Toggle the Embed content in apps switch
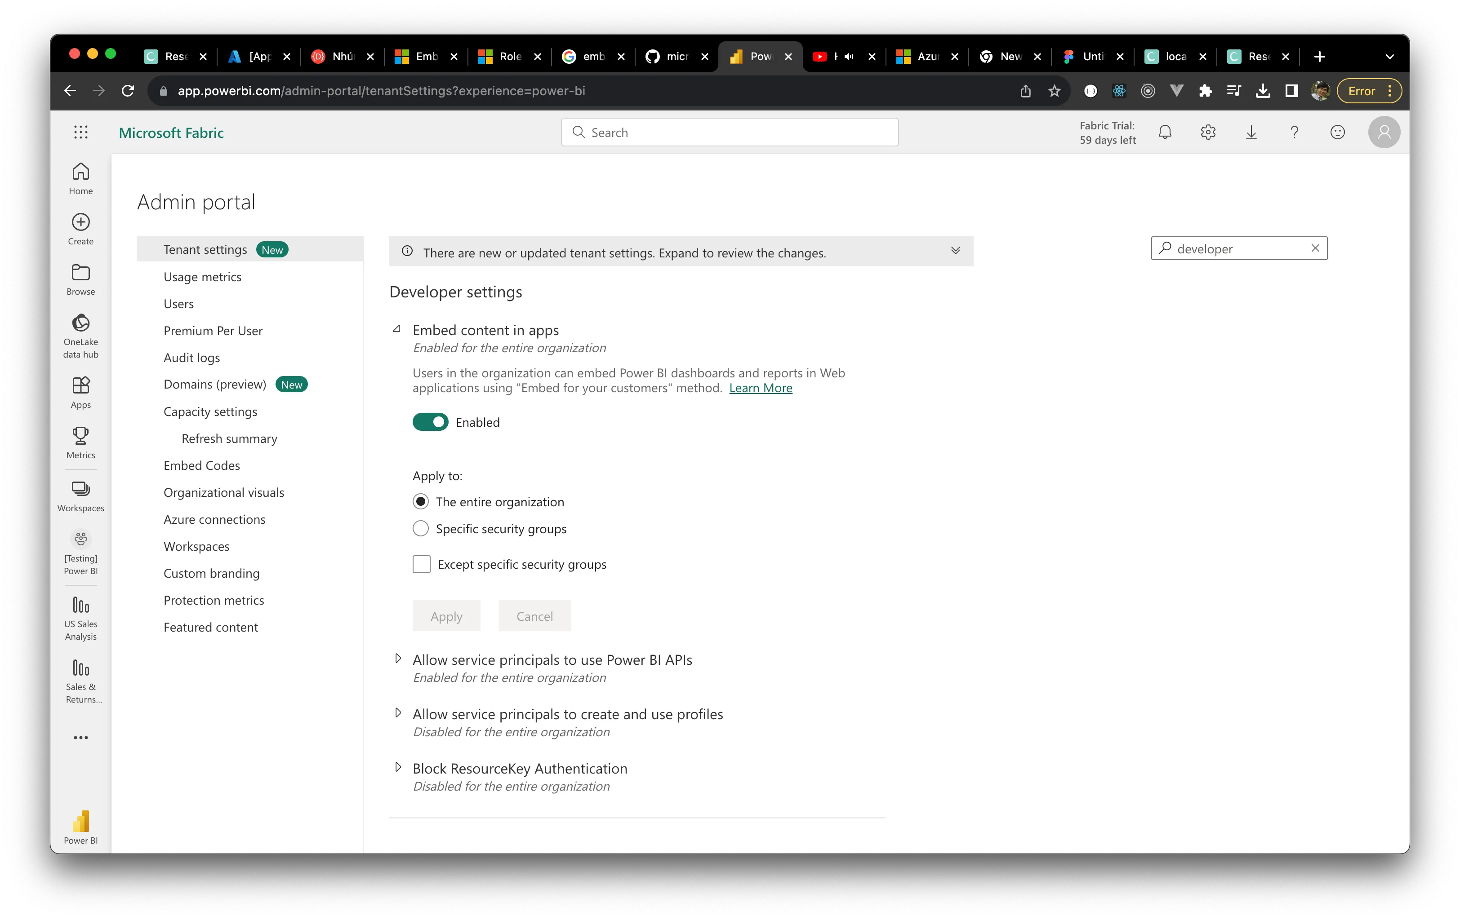This screenshot has height=920, width=1460. tap(431, 421)
